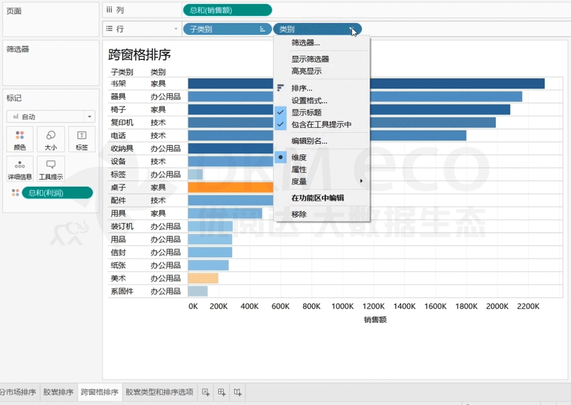Screen dimensions: 571x405
Task: Open the mark type 自动 dropdown
Action: 50,117
